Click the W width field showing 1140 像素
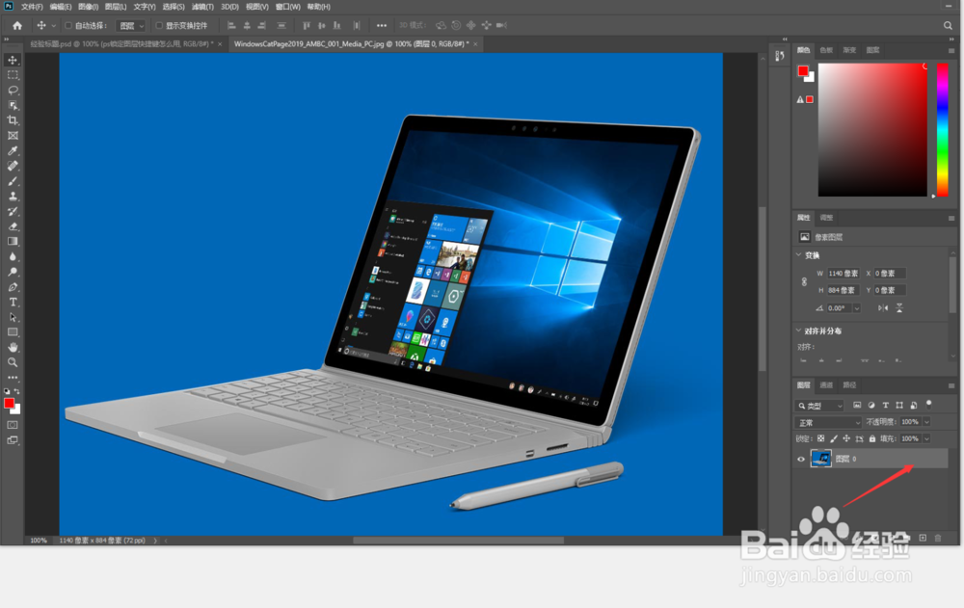The image size is (964, 608). [x=843, y=274]
